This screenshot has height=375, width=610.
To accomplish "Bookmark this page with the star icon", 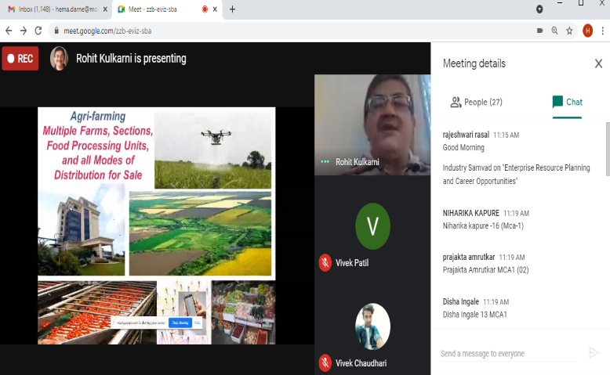I will point(570,31).
